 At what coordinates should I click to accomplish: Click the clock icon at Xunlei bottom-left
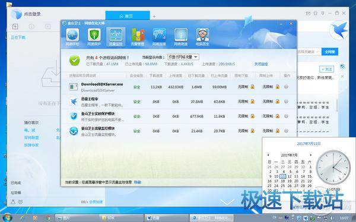click(20, 202)
